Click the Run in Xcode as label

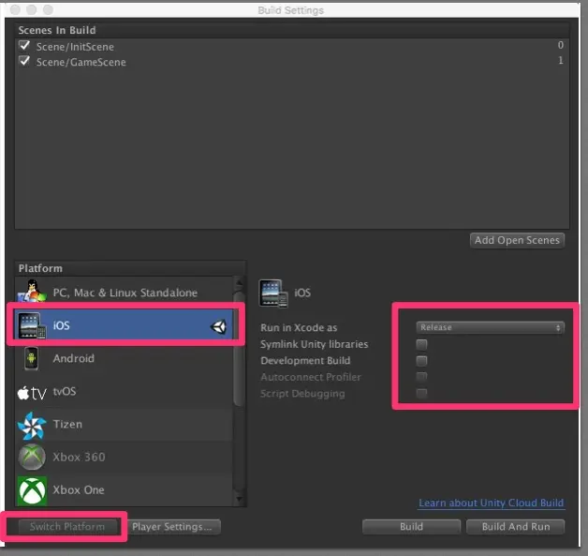click(x=299, y=328)
